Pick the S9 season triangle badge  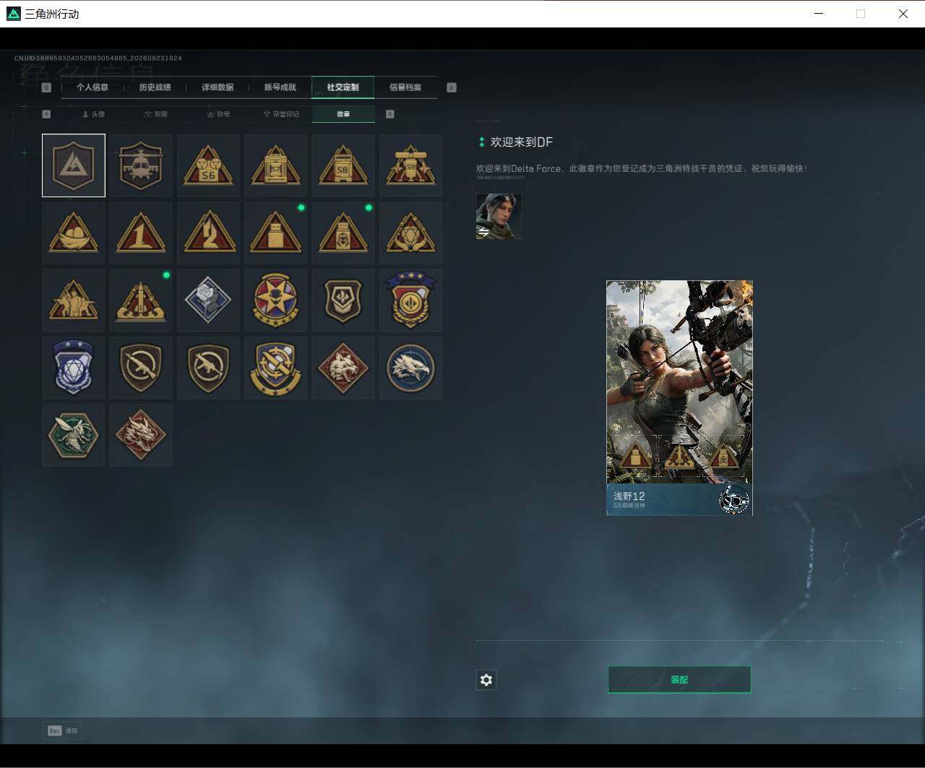tap(410, 165)
